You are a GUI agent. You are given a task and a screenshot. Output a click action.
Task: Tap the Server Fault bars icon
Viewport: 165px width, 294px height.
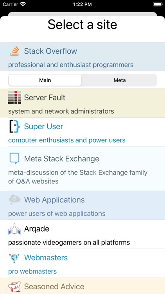[14, 97]
